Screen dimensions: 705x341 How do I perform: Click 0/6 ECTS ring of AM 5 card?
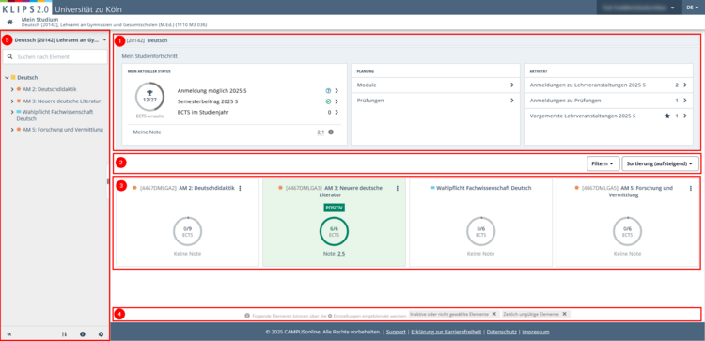pos(627,231)
